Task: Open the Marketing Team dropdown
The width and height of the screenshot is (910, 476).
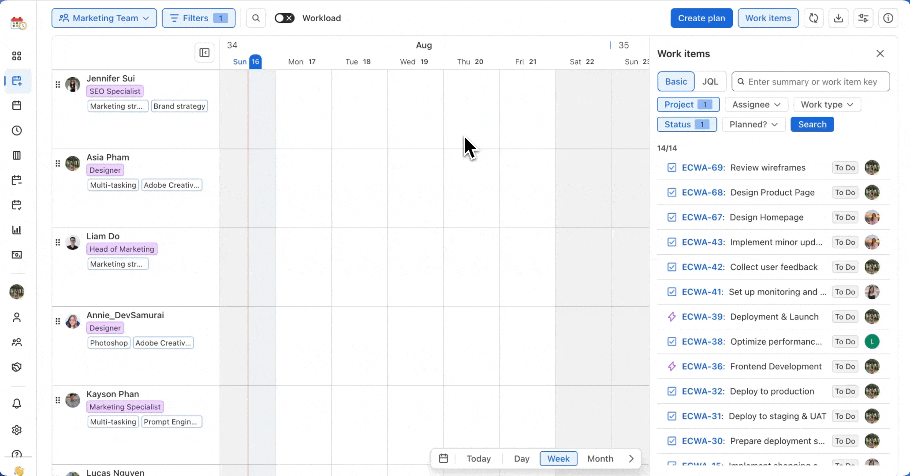Action: pos(104,18)
